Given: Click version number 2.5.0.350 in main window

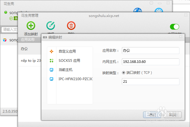Looking at the screenshot, I should pos(10,111).
